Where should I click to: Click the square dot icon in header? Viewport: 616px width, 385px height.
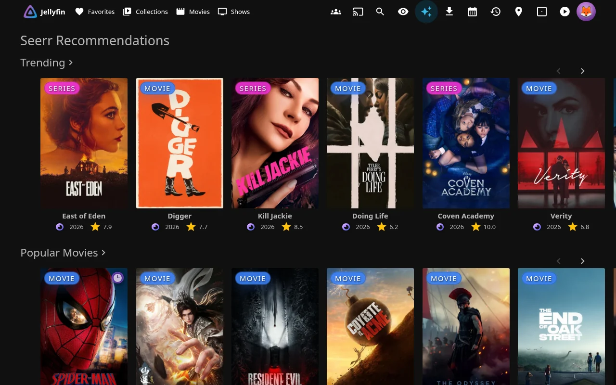tap(542, 12)
